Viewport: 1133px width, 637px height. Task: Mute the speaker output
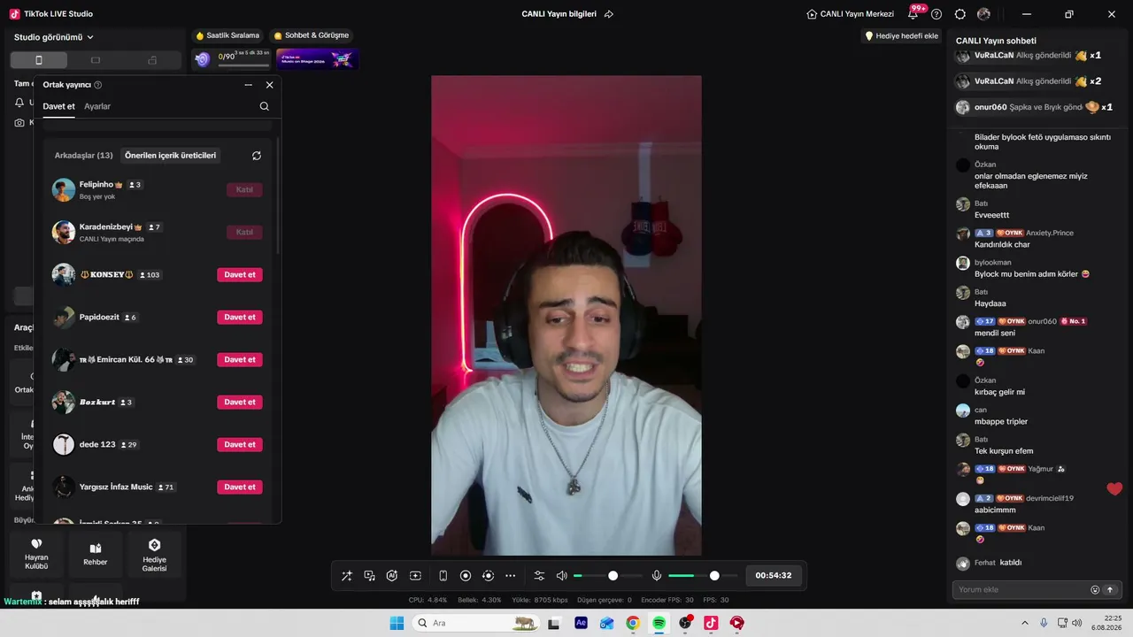[x=562, y=576]
